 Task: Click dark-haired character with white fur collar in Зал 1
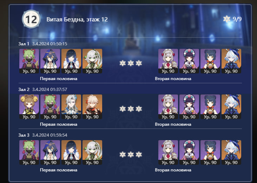(x=71, y=61)
